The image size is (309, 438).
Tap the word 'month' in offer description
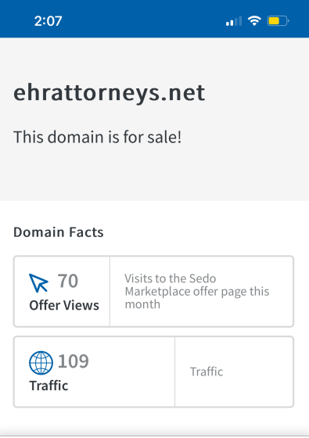pyautogui.click(x=142, y=304)
